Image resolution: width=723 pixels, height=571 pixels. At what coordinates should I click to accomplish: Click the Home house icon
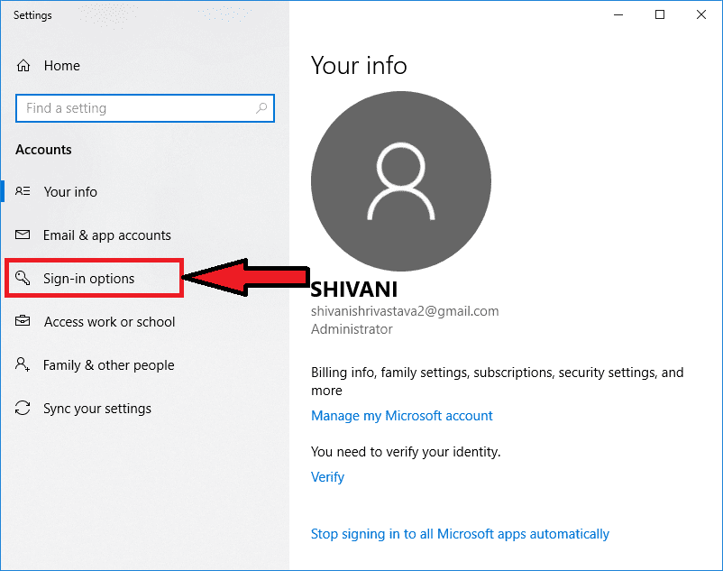point(23,65)
